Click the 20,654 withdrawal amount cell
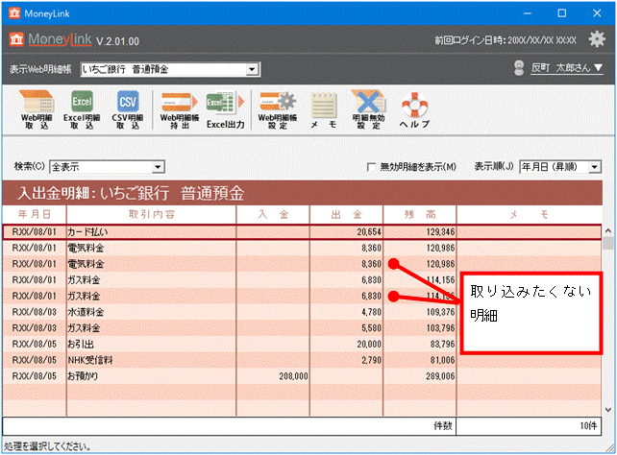 pyautogui.click(x=346, y=232)
